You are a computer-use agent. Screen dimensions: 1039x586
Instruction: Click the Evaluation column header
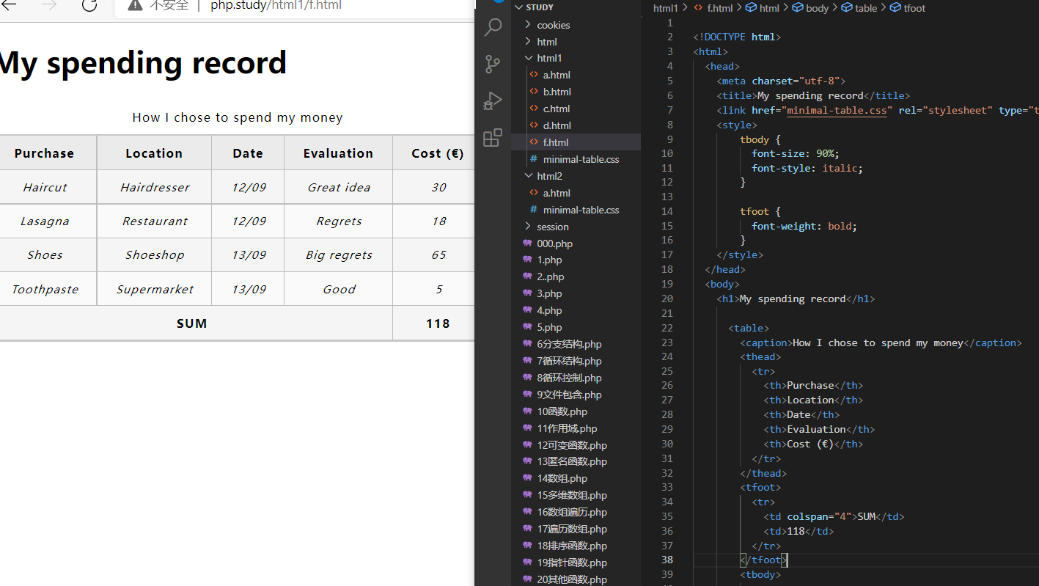(338, 153)
